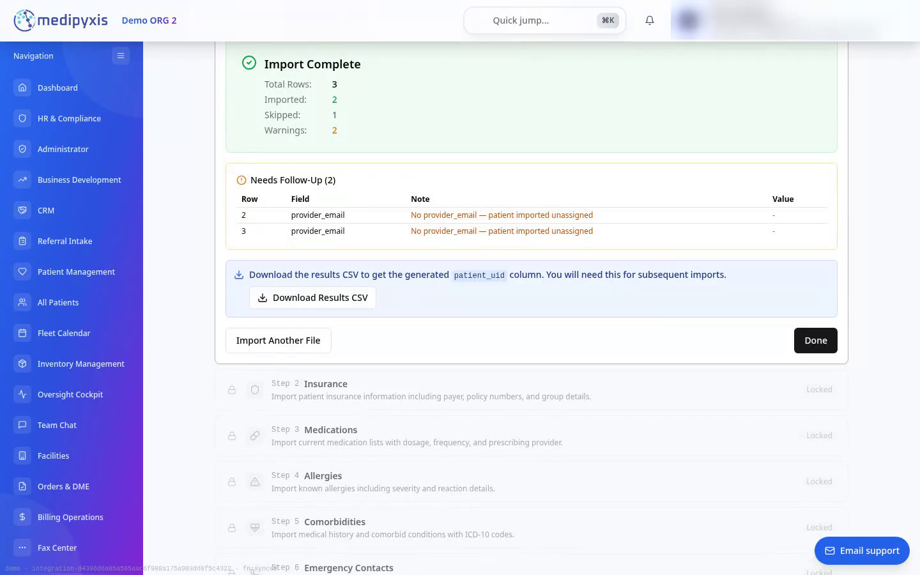Expand locked Step 5 Comorbidities row
This screenshot has width=920, height=575.
click(532, 528)
